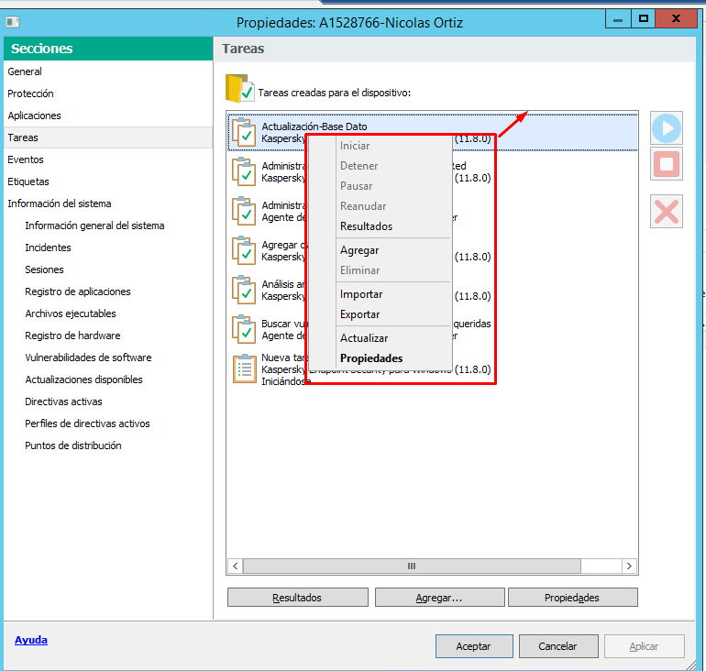The height and width of the screenshot is (671, 706).
Task: Open the Incidentes subsection
Action: pyautogui.click(x=48, y=248)
